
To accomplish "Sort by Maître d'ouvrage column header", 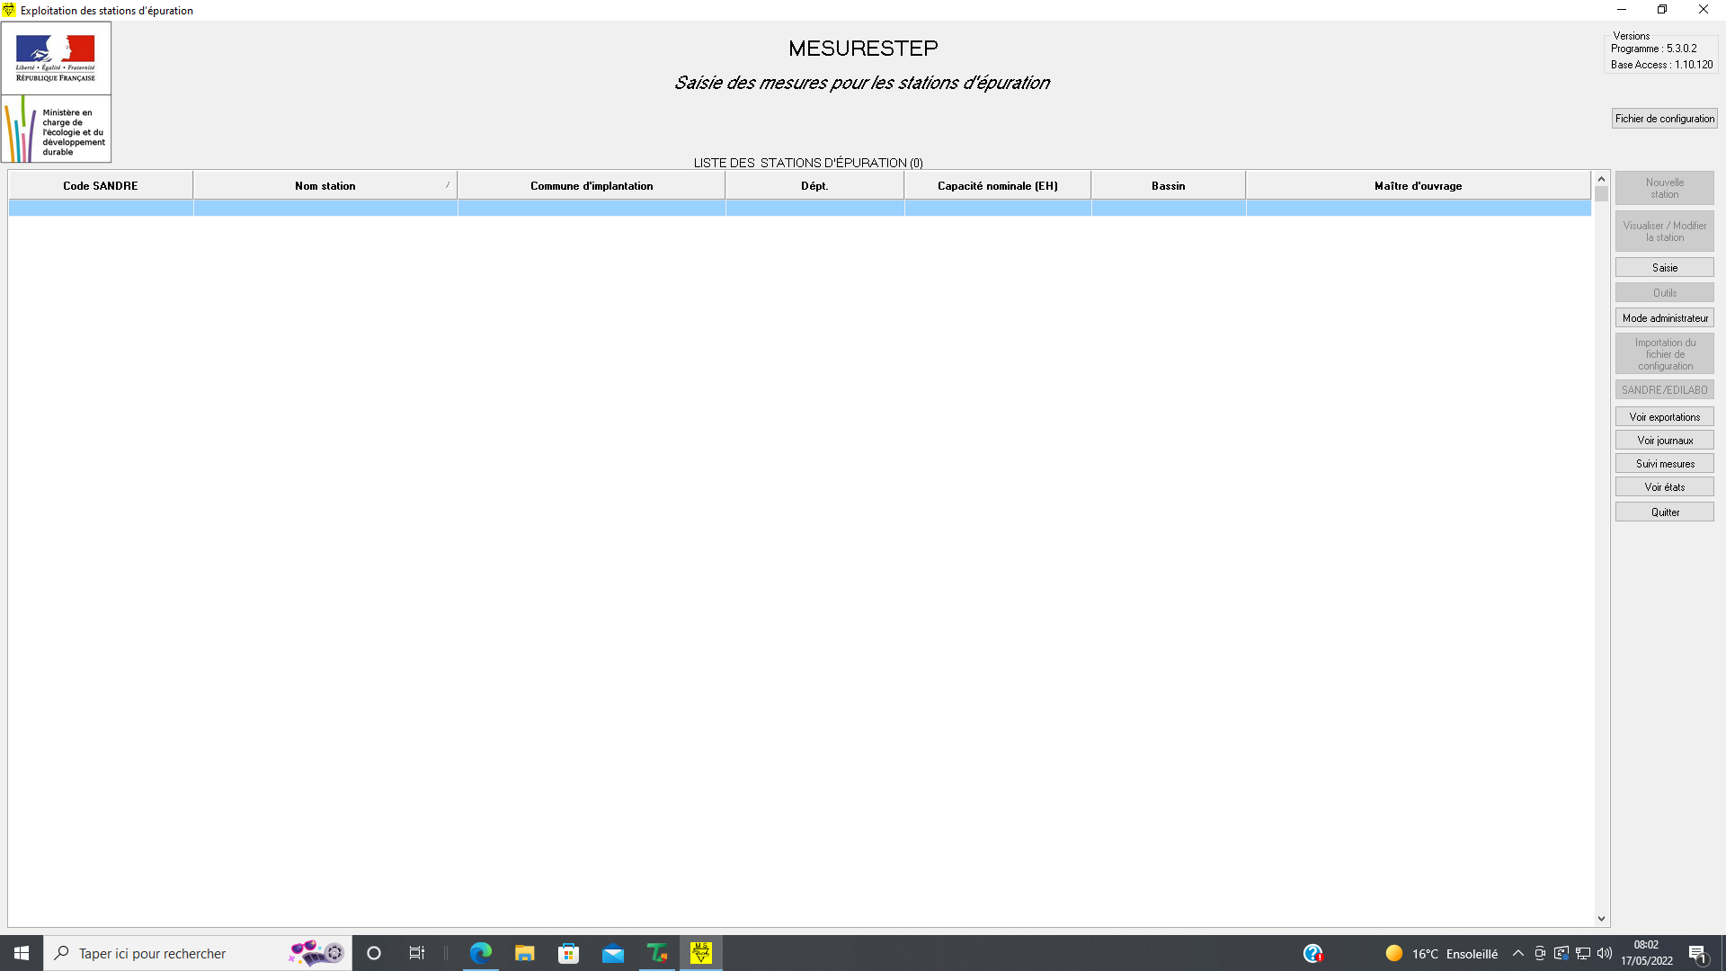I will coord(1418,186).
